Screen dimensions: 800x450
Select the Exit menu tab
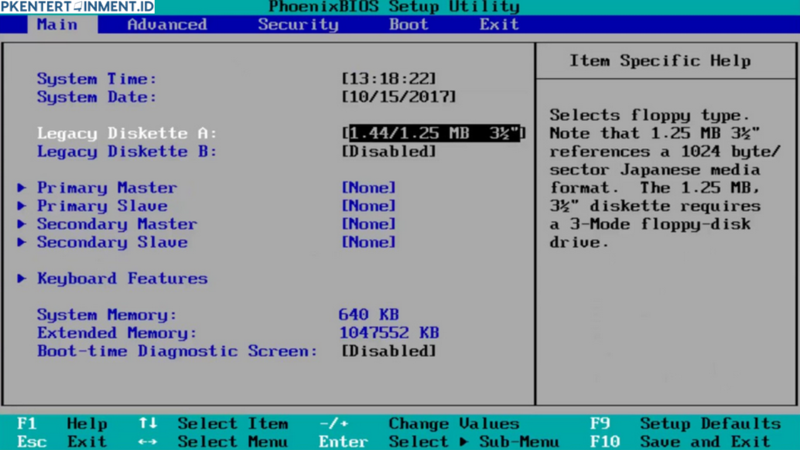click(x=499, y=25)
